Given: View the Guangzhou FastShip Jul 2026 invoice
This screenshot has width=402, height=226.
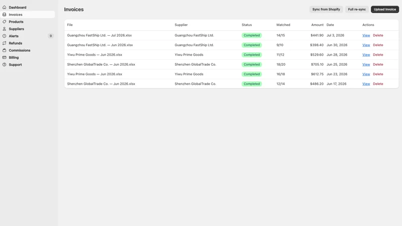Looking at the screenshot, I should click(366, 35).
